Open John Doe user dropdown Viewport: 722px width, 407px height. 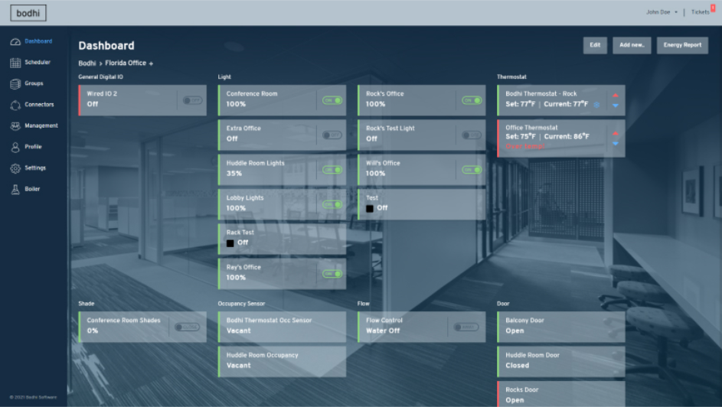click(x=662, y=12)
